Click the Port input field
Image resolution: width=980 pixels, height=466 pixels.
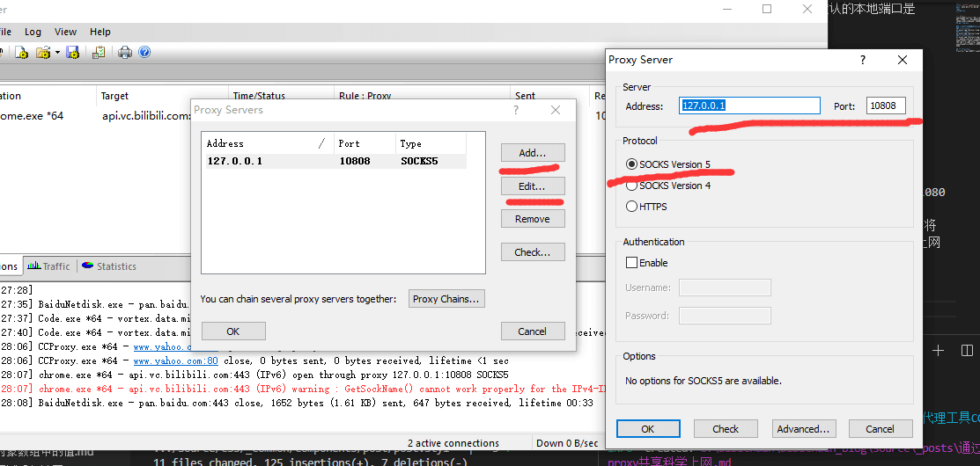(885, 106)
